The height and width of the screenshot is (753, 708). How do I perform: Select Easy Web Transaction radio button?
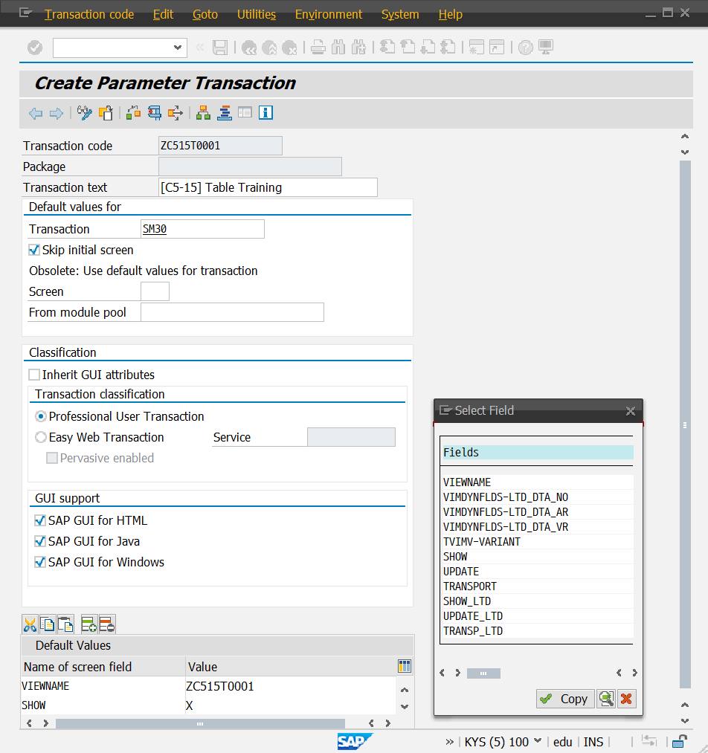click(x=41, y=437)
